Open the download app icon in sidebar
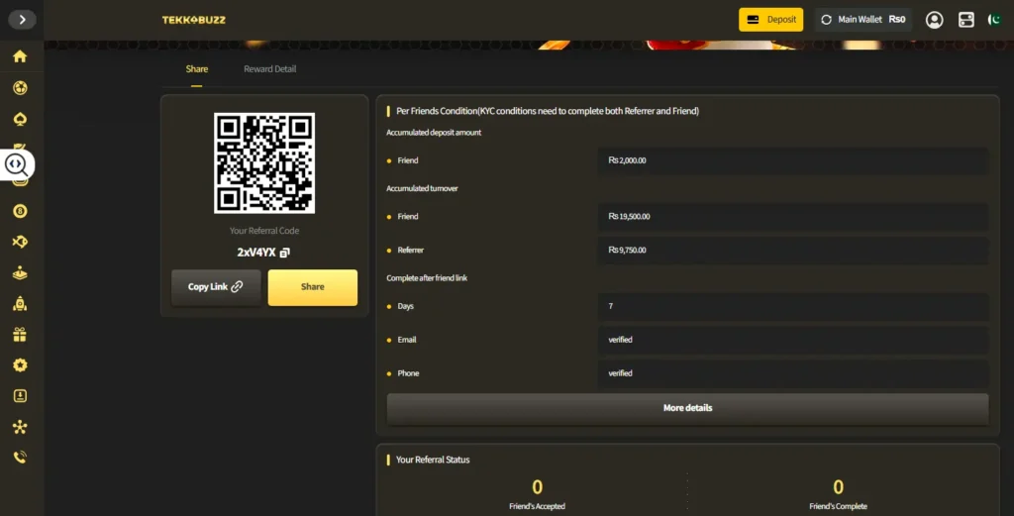Image resolution: width=1014 pixels, height=516 pixels. tap(20, 396)
